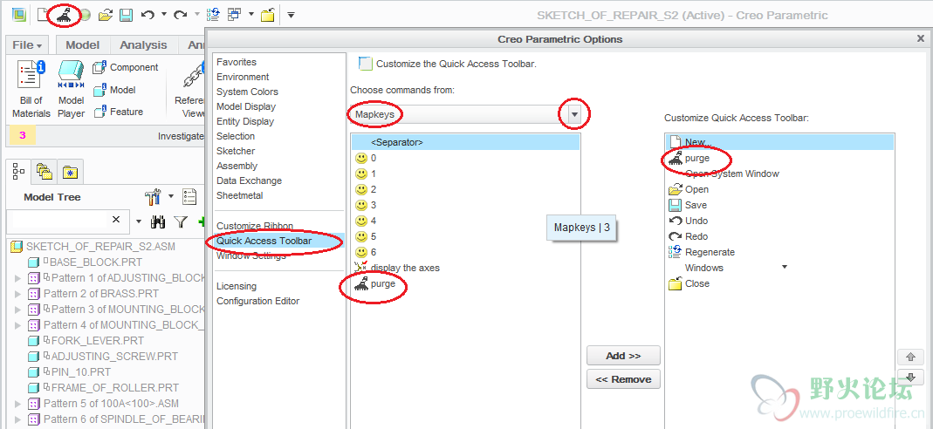Click the move up arrow button in Options dialog
Viewport: 933px width, 429px height.
click(910, 357)
